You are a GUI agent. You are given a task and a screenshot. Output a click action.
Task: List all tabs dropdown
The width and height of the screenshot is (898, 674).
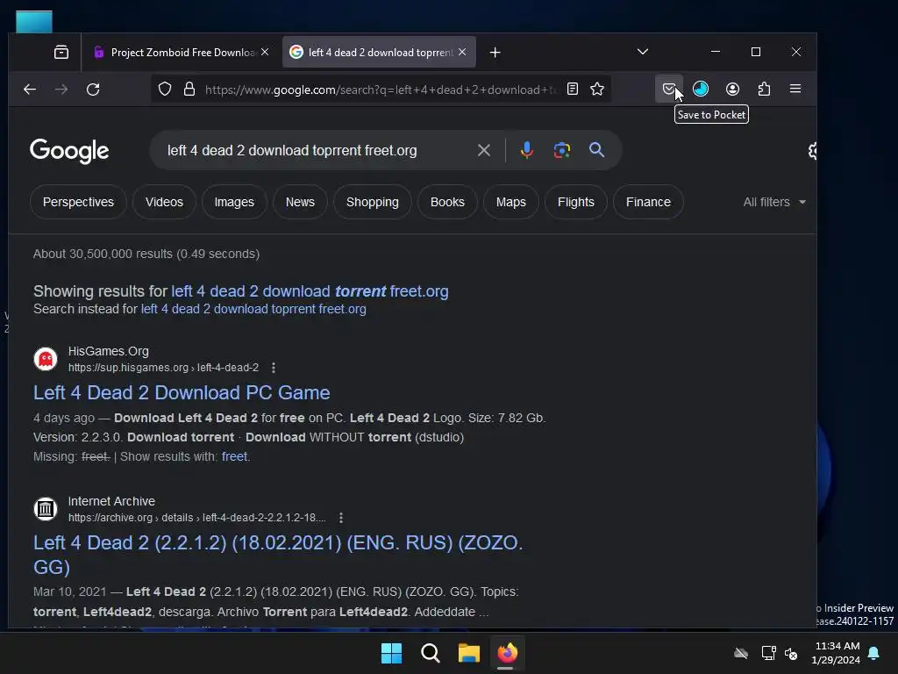pos(643,52)
